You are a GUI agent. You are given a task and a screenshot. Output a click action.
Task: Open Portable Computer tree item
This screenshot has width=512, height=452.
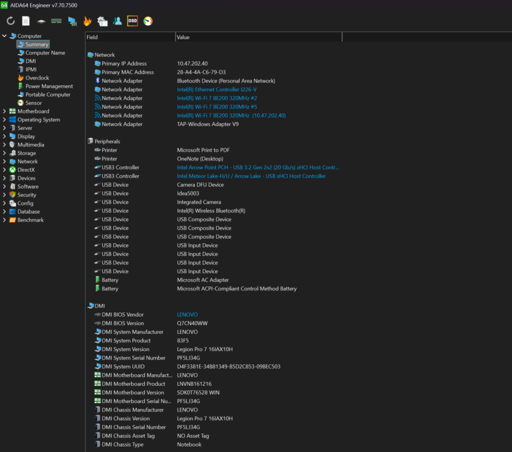[x=44, y=94]
